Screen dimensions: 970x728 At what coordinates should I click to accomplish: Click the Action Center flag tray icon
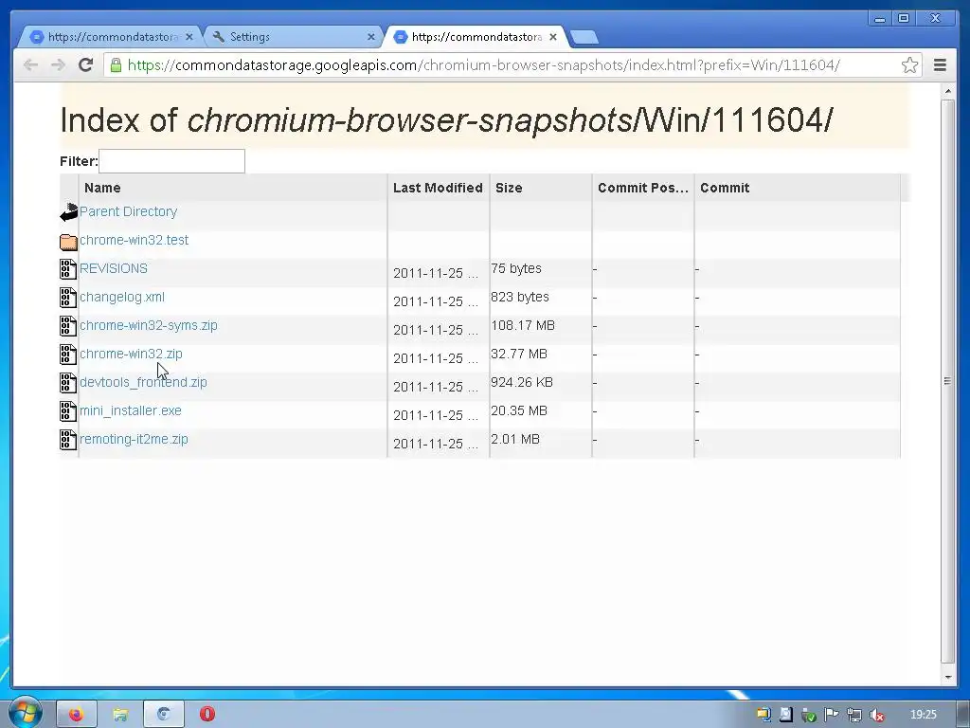pos(832,715)
